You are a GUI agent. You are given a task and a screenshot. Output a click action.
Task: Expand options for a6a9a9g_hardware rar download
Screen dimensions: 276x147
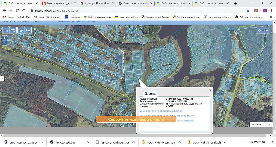(x=133, y=142)
